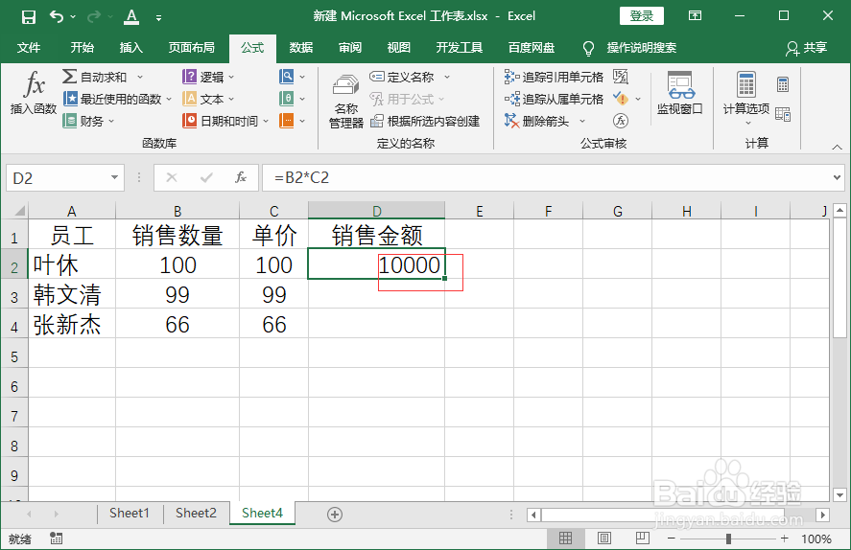
Task: Open Name Manager (名称管理器)
Action: click(345, 102)
